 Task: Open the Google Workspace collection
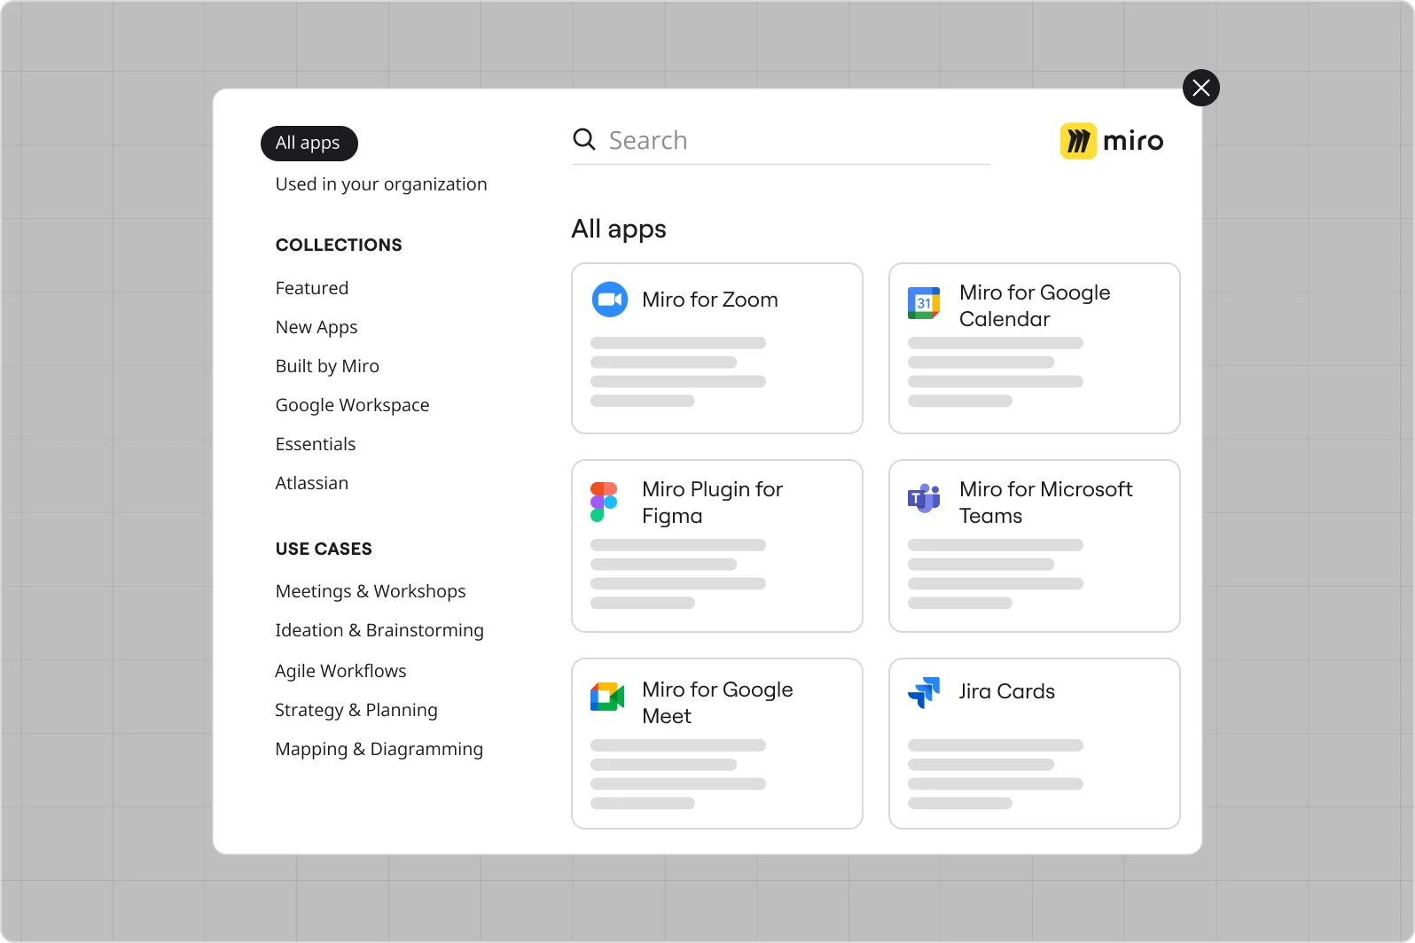[352, 405]
